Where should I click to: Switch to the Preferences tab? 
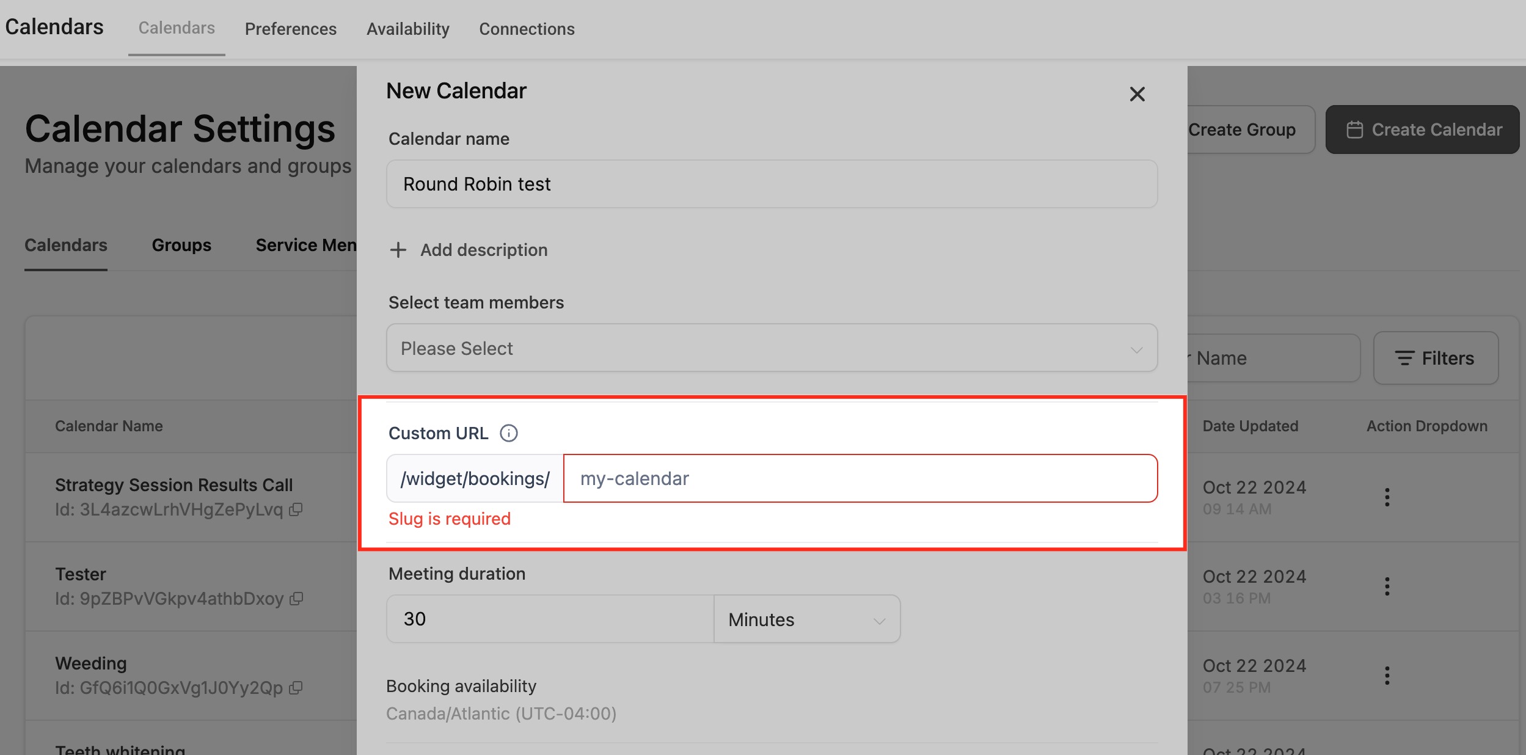(x=291, y=29)
